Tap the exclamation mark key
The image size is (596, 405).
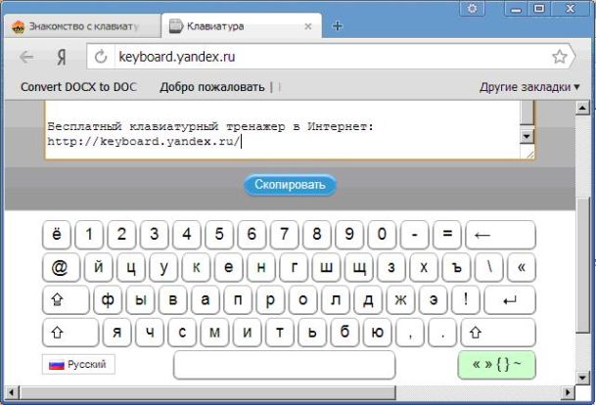466,300
